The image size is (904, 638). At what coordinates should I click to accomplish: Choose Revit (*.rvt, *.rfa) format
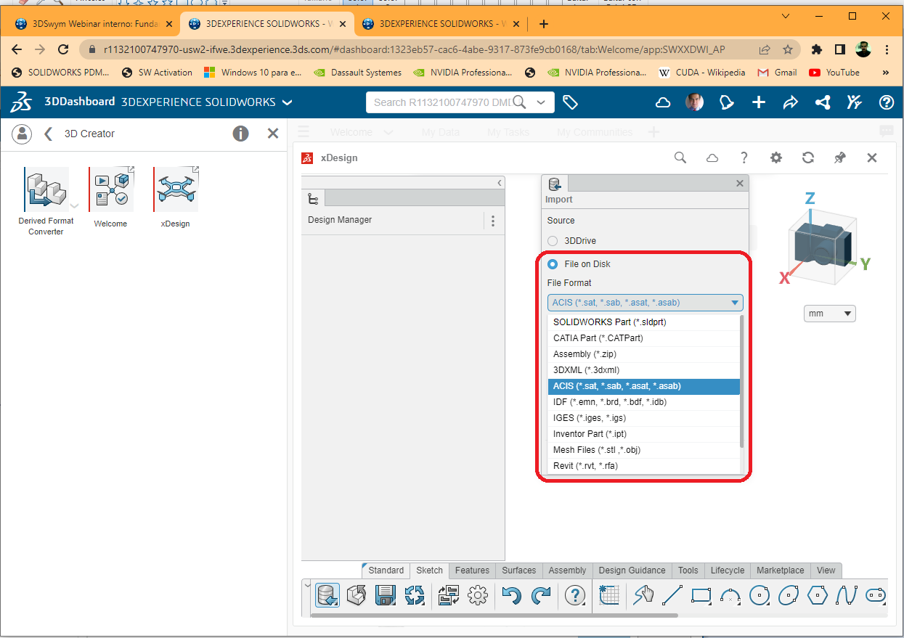pos(643,466)
